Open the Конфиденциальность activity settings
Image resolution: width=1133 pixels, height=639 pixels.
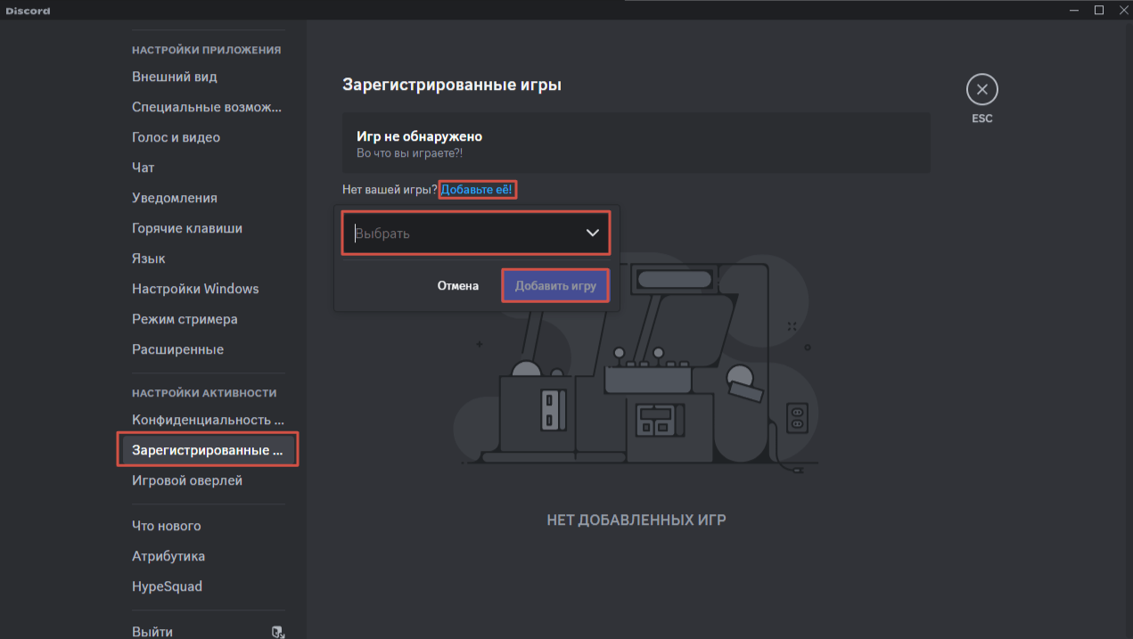[208, 420]
